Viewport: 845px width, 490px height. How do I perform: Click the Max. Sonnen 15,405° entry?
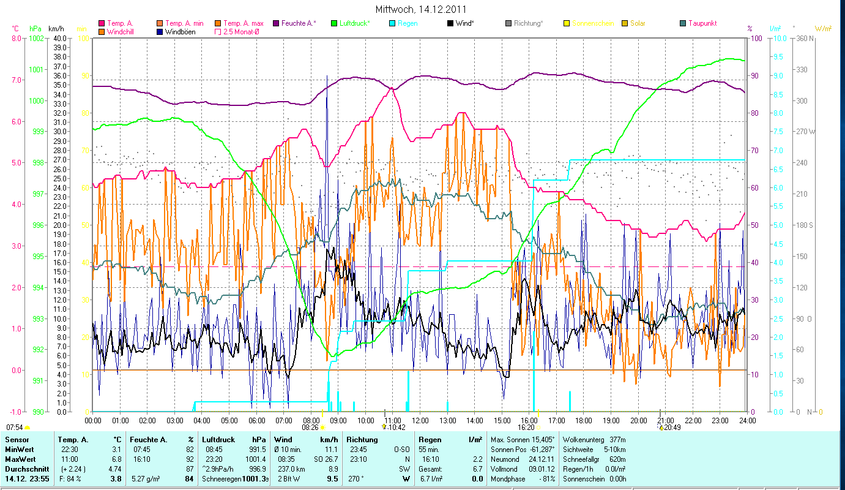pyautogui.click(x=523, y=440)
